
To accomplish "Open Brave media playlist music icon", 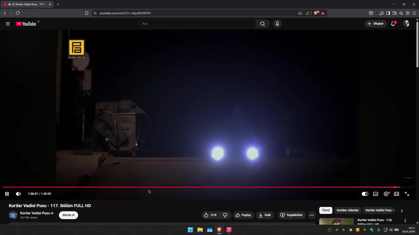I will click(x=381, y=13).
